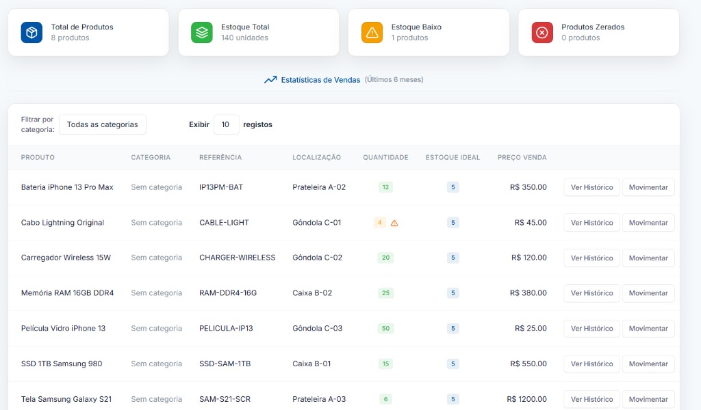Sort by the Quantidade column header
701x410 pixels.
tap(385, 157)
